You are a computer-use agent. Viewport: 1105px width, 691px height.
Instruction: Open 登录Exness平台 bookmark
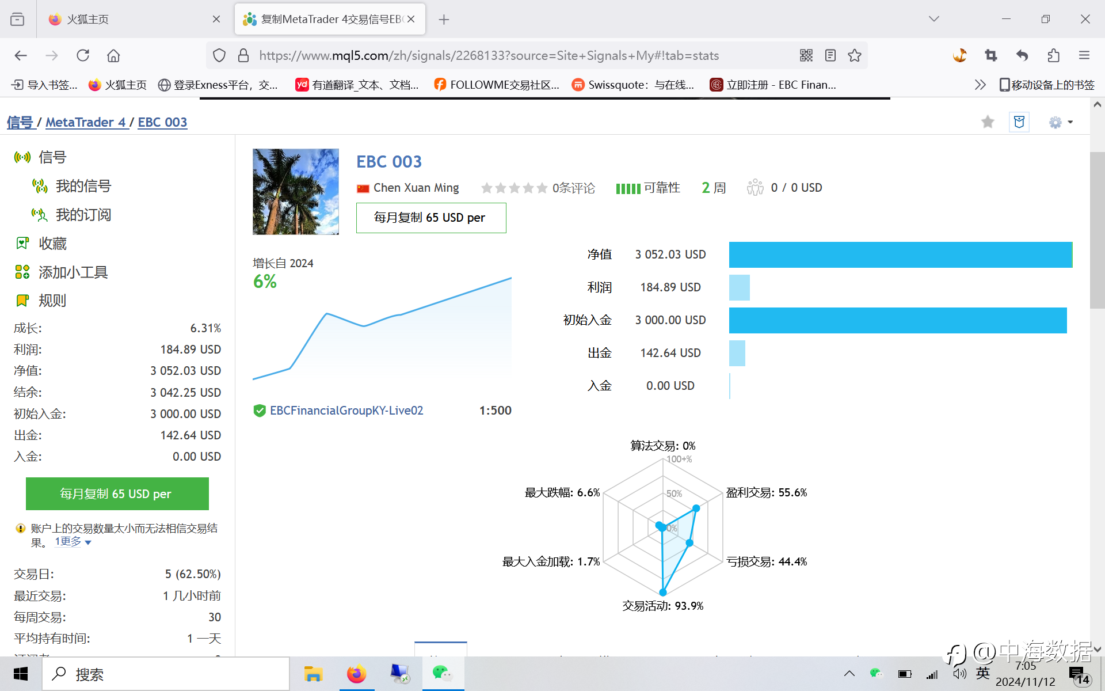tap(218, 85)
